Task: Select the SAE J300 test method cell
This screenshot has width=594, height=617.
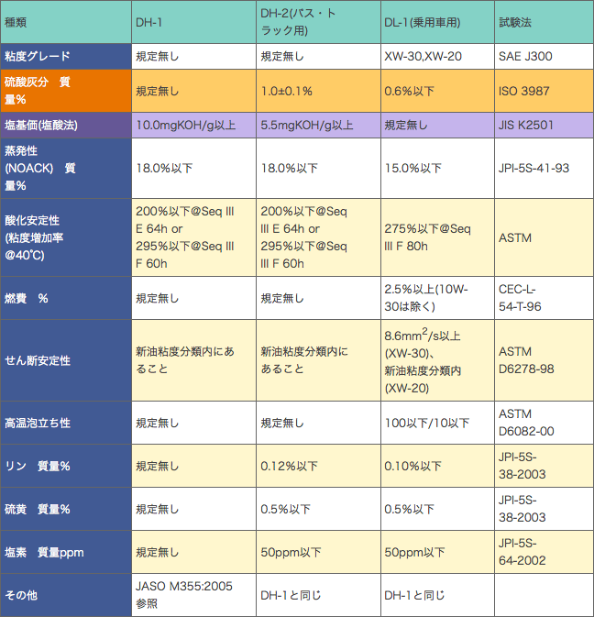Action: tap(541, 56)
